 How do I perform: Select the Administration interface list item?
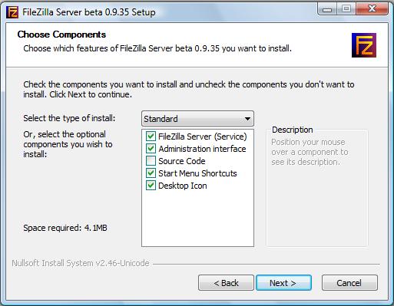click(x=202, y=149)
